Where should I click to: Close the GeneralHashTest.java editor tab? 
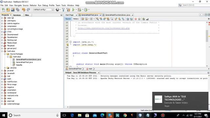click(x=100, y=15)
